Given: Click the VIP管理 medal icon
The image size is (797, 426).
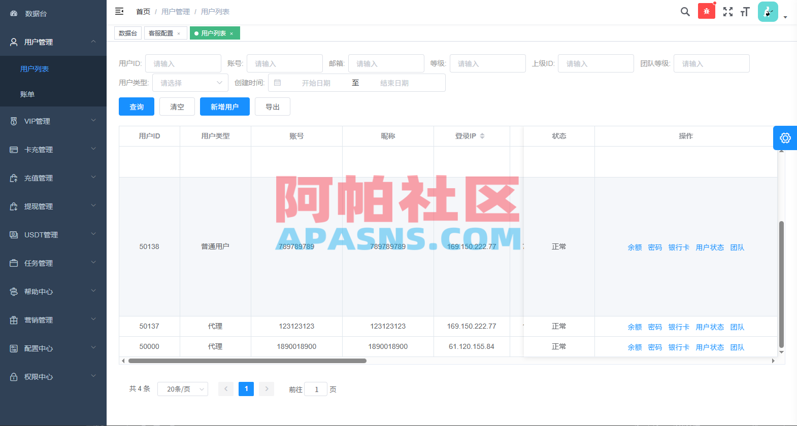Looking at the screenshot, I should (x=14, y=121).
